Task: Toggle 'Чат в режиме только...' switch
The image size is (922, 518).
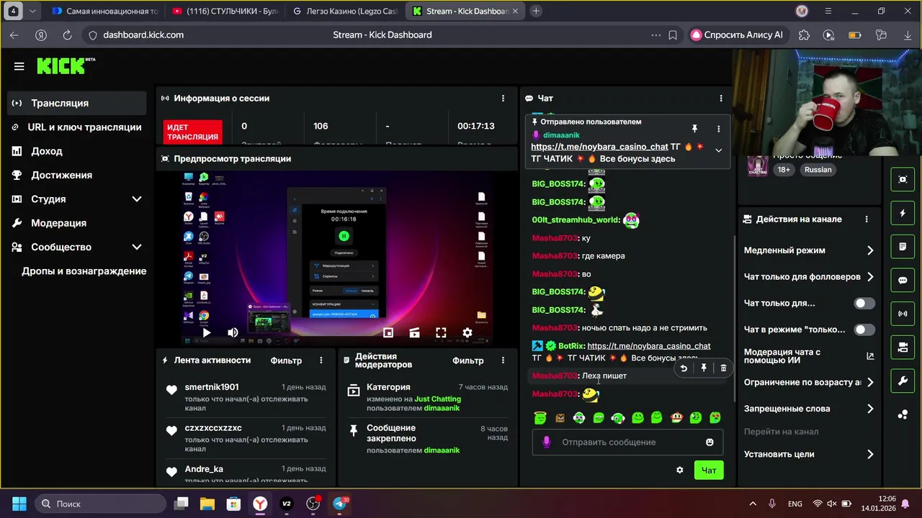Action: pyautogui.click(x=864, y=330)
